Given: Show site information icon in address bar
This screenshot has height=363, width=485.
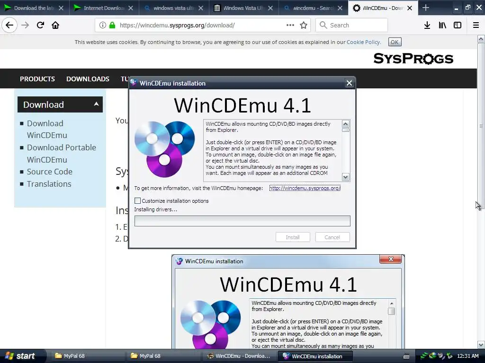Looking at the screenshot, I should click(103, 26).
